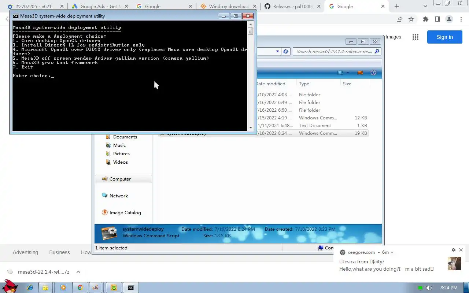The height and width of the screenshot is (293, 469).
Task: Open Chrome three-dot menu
Action: (461, 19)
